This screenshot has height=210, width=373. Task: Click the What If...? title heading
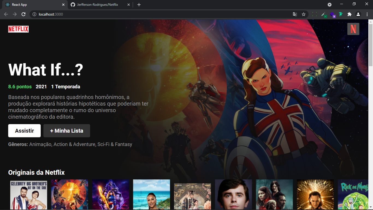[x=46, y=70]
